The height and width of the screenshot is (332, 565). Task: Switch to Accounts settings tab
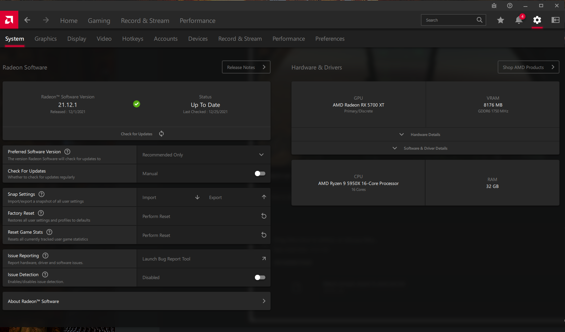pos(166,39)
